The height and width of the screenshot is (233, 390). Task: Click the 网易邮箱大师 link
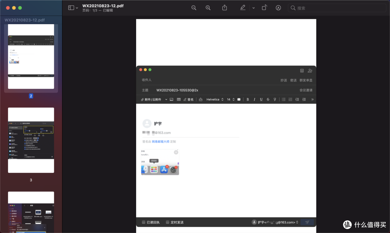[160, 141]
